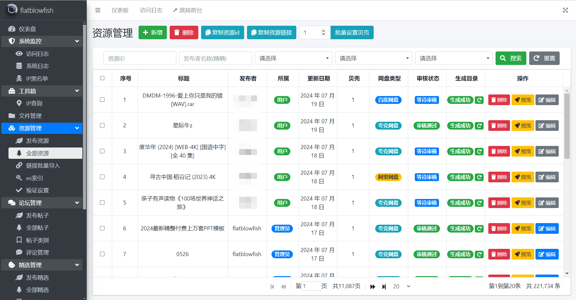Click the 复制资源链接 button
The height and width of the screenshot is (300, 576).
[x=272, y=32]
